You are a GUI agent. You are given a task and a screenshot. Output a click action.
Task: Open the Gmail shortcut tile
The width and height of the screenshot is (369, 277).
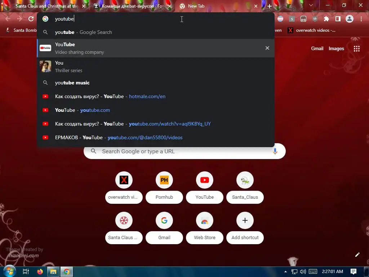[x=164, y=228]
